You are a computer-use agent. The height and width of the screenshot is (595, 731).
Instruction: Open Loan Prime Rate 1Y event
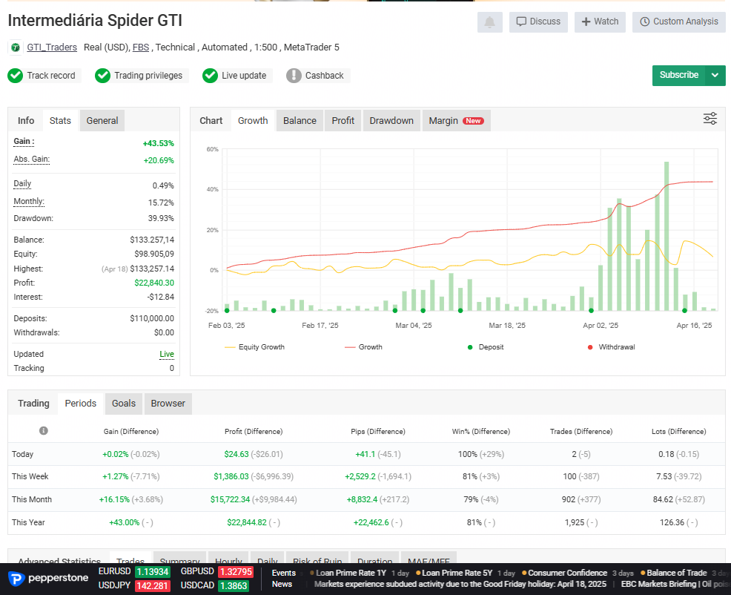click(351, 573)
